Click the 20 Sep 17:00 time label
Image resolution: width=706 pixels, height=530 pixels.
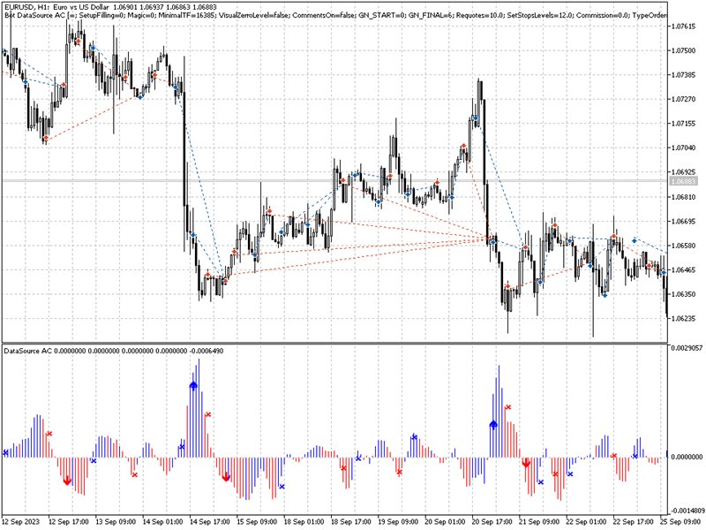(x=492, y=522)
